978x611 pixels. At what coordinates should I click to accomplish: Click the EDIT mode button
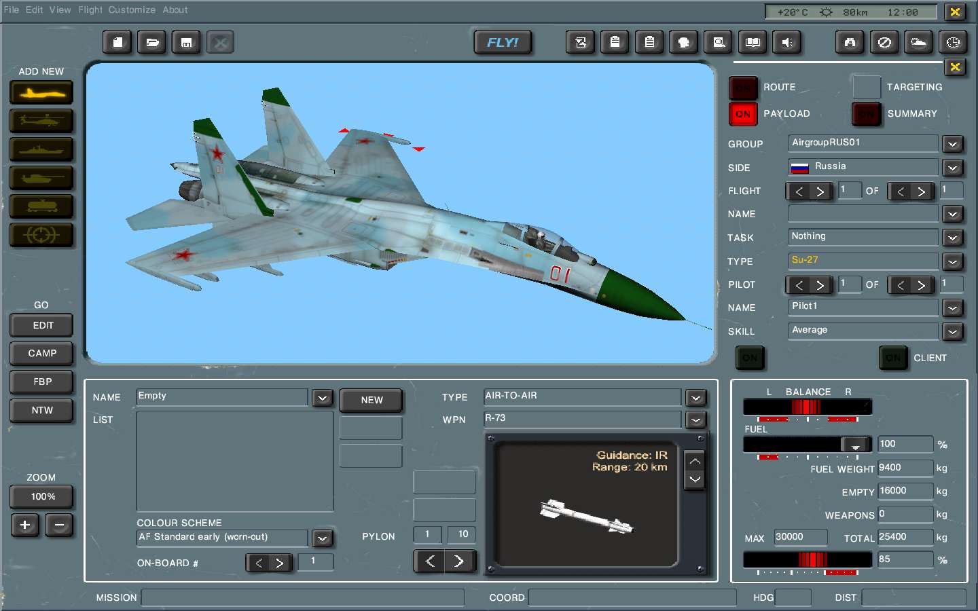pyautogui.click(x=42, y=325)
